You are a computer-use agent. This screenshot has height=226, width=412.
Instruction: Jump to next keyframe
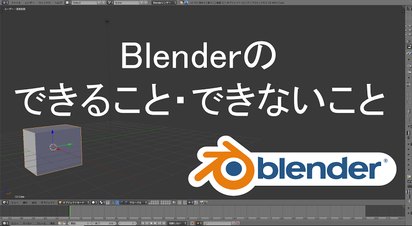tap(159, 223)
